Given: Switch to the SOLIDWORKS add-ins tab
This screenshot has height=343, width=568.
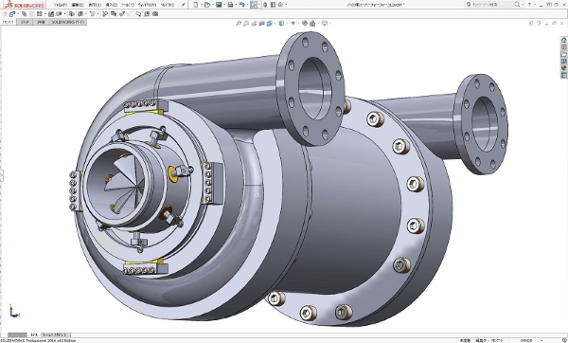Looking at the screenshot, I should [67, 22].
